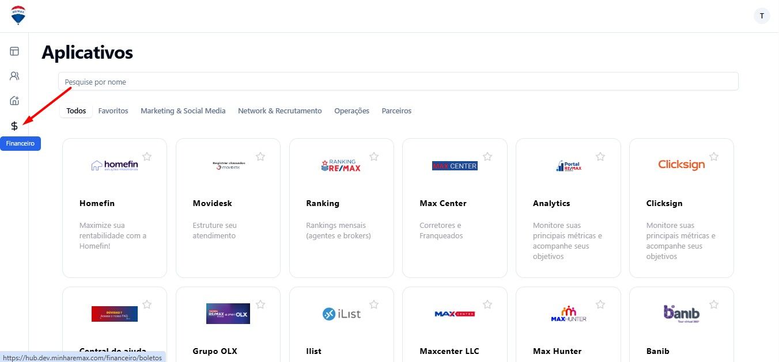This screenshot has width=779, height=362.
Task: Click the iList logo image
Action: [x=341, y=314]
